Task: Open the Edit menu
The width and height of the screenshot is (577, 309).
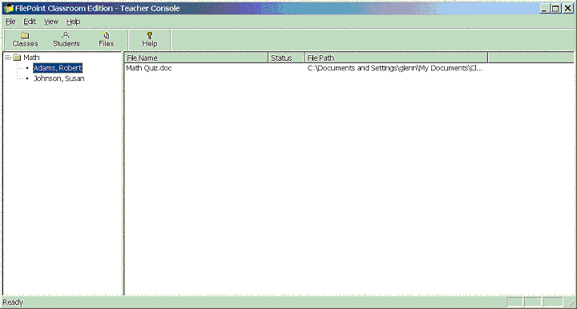Action: tap(30, 22)
